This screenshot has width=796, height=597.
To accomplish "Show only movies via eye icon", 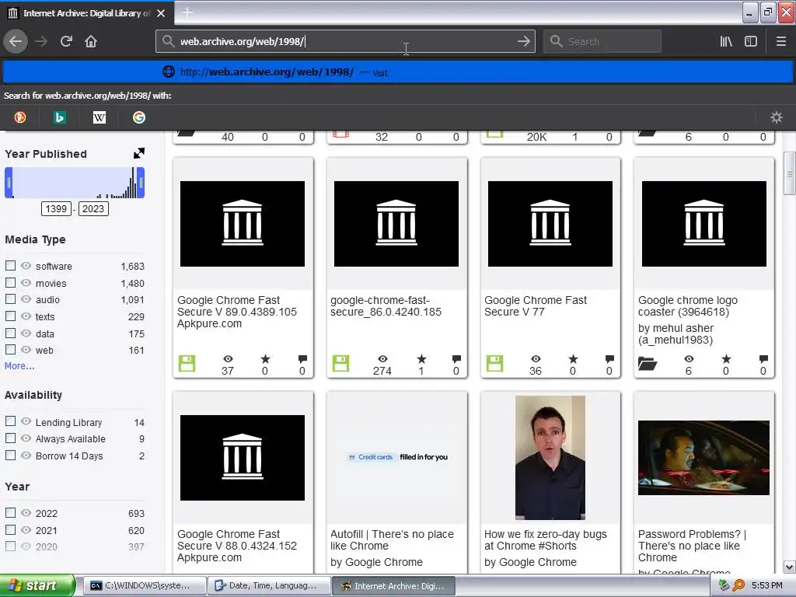I will (x=26, y=283).
